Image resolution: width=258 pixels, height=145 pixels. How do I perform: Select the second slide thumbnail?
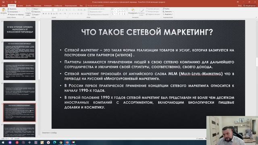19,50
